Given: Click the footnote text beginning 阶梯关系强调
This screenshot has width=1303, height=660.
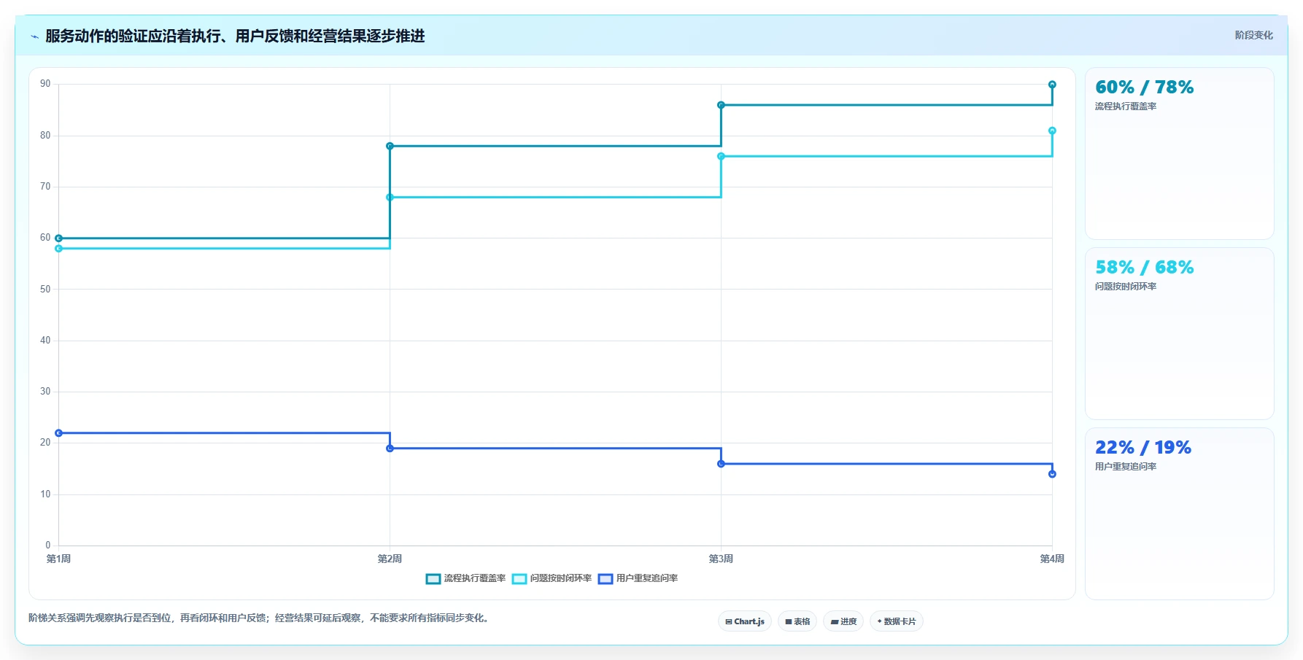Looking at the screenshot, I should 260,618.
